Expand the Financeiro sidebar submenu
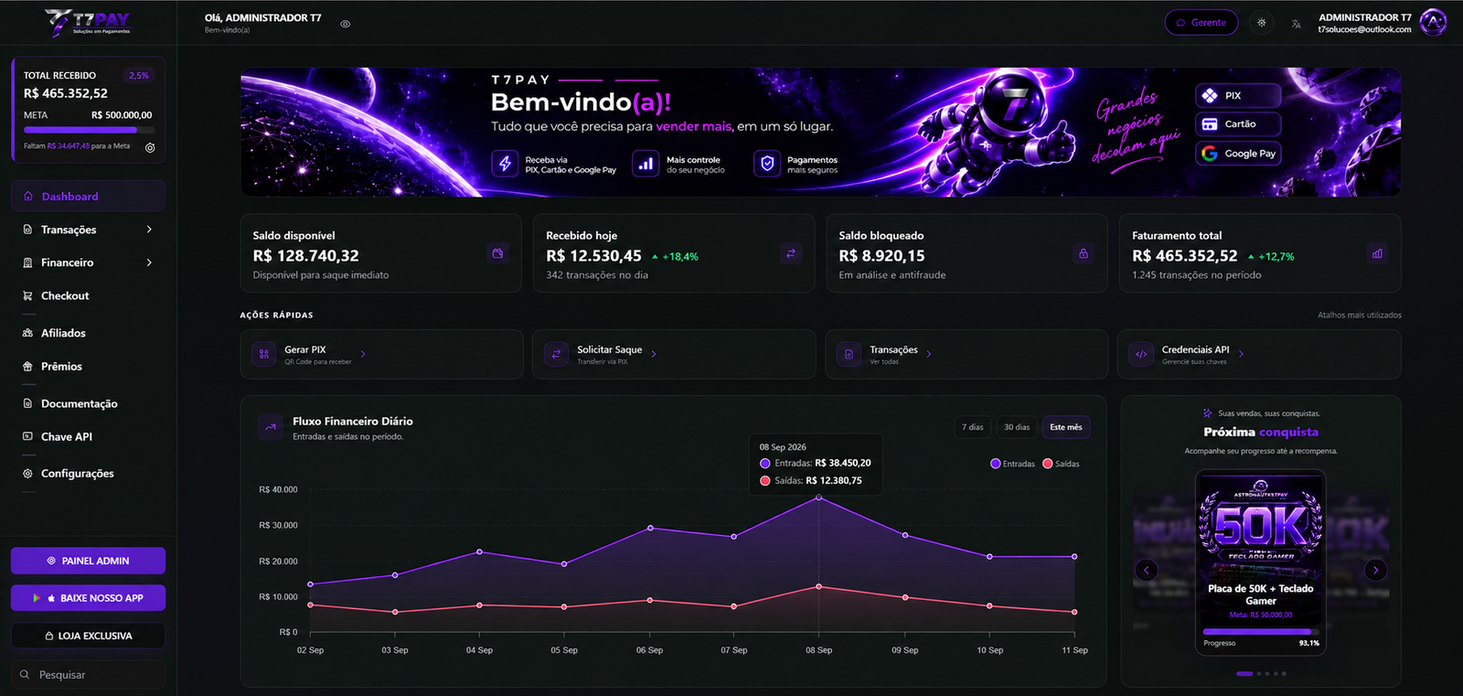This screenshot has width=1463, height=696. 149,262
